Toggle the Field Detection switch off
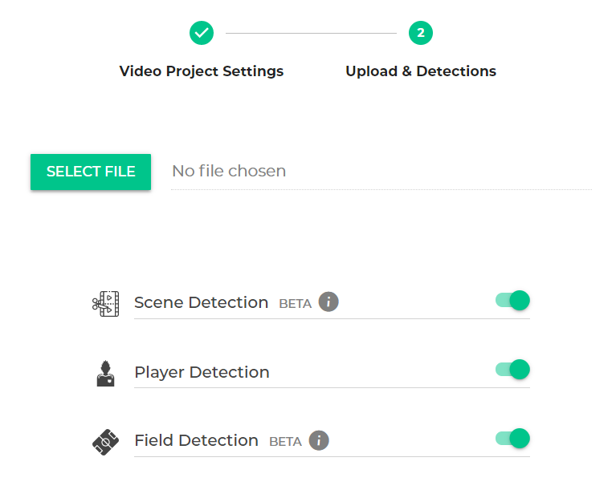Screen dimensions: 616x502 [512, 438]
